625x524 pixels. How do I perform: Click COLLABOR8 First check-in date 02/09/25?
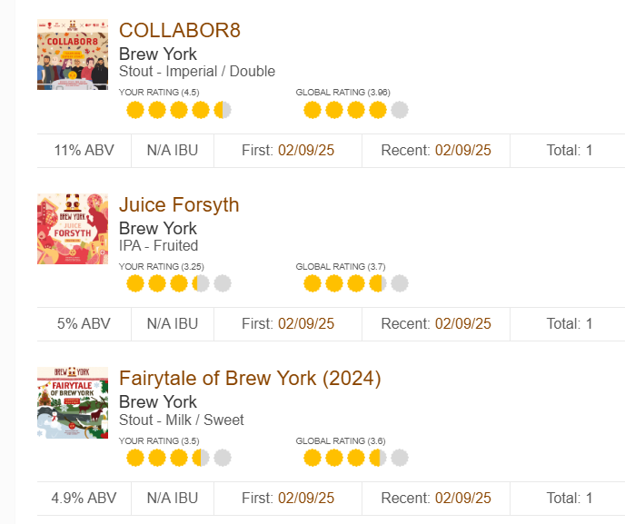click(306, 150)
